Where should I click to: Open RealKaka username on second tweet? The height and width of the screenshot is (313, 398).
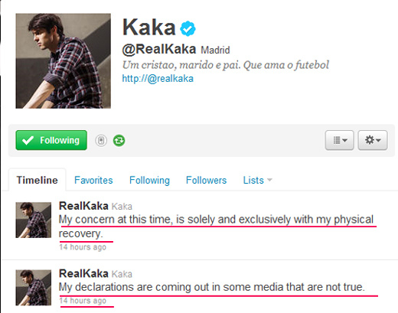[83, 273]
